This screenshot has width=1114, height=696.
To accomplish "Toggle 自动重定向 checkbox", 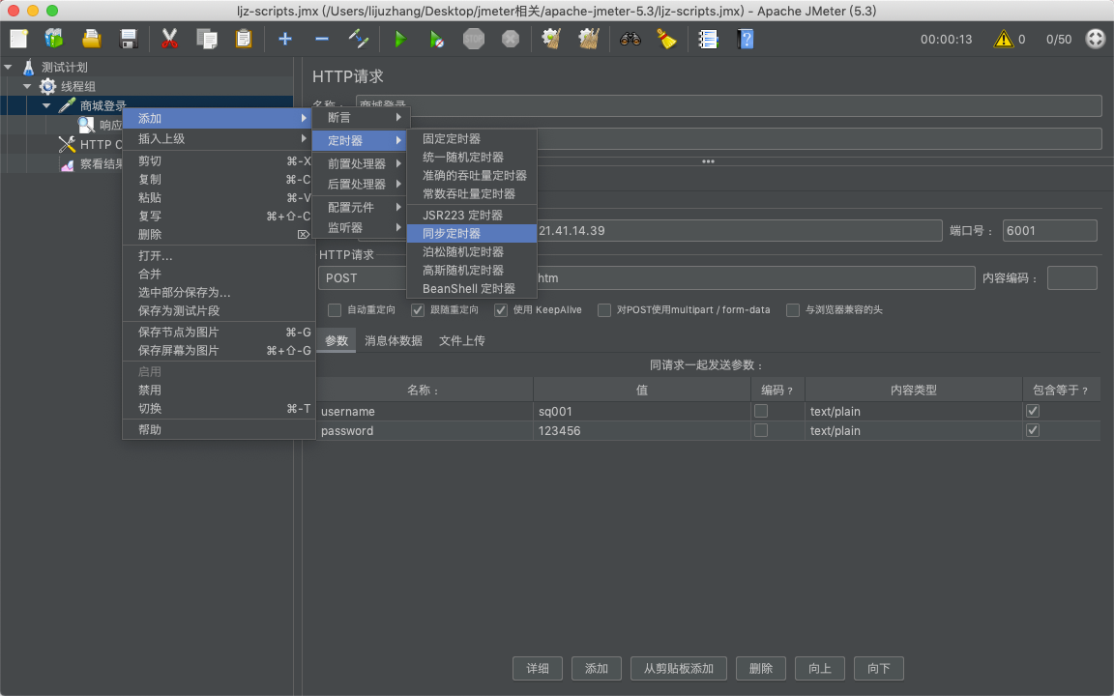I will [x=334, y=310].
